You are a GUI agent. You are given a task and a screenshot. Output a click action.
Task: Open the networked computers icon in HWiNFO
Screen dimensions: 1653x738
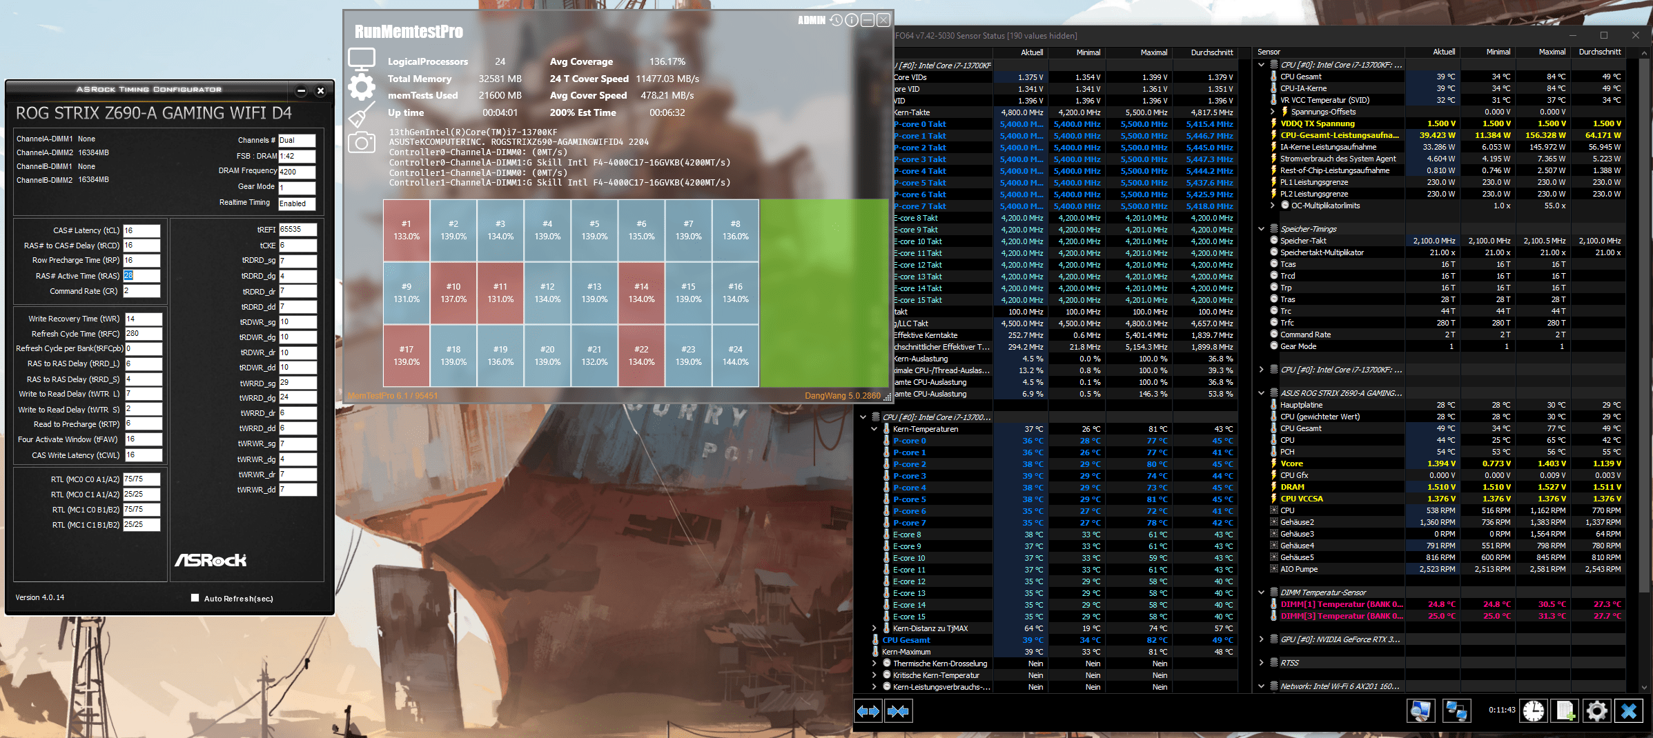point(1457,710)
